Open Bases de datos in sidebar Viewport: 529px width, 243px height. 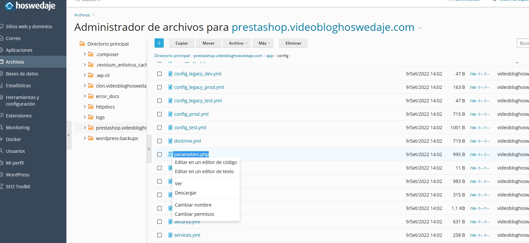coord(22,74)
